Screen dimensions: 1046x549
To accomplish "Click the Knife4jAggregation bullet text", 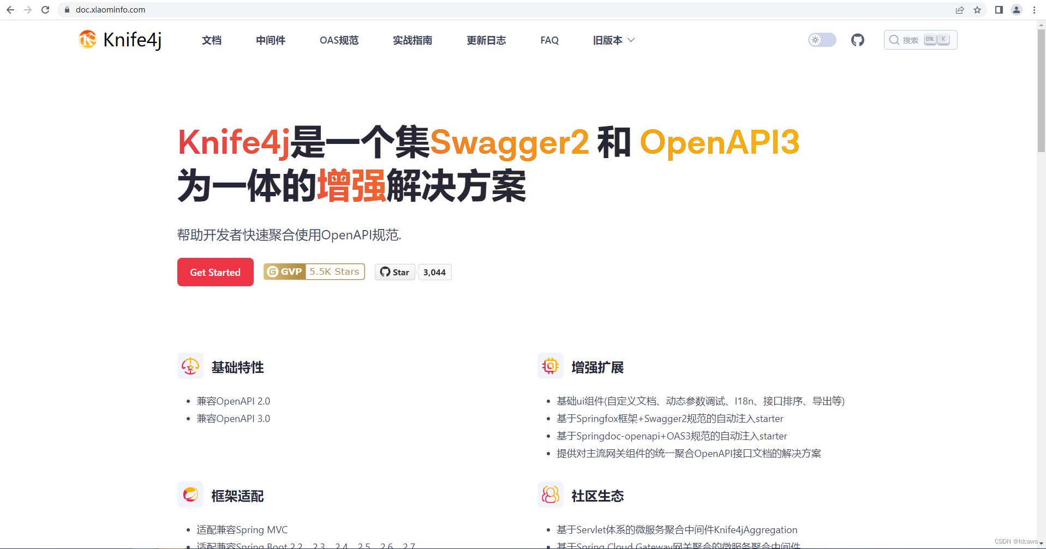I will (x=677, y=530).
